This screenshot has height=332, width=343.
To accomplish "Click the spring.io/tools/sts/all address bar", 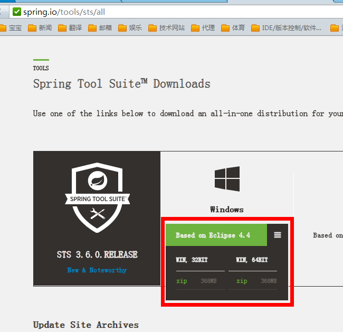I will coord(176,12).
